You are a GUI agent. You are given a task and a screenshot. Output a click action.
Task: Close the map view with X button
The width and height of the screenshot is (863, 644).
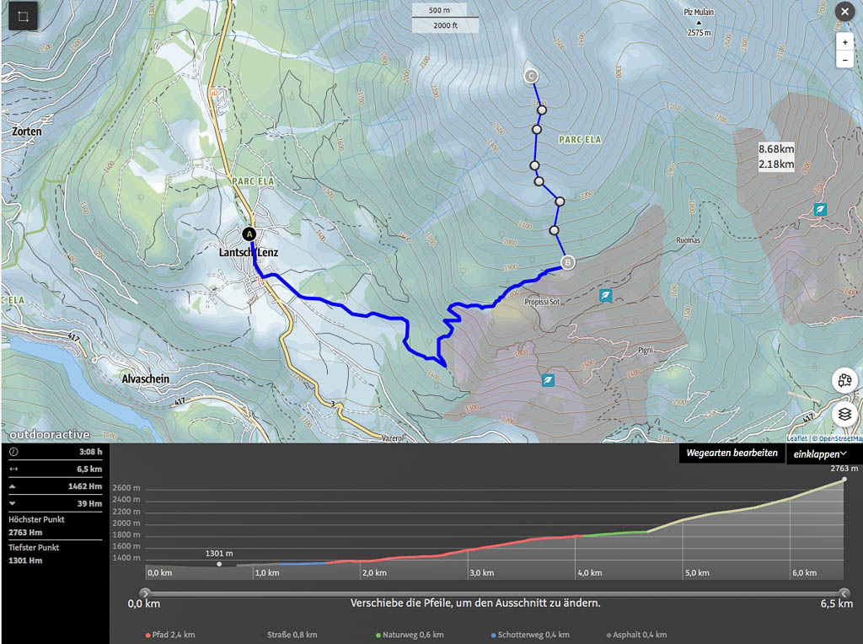pos(844,11)
